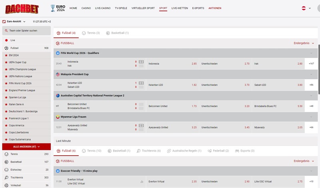Show +167 more markets for Indonesia match
This screenshot has width=320, height=188.
coord(311,64)
